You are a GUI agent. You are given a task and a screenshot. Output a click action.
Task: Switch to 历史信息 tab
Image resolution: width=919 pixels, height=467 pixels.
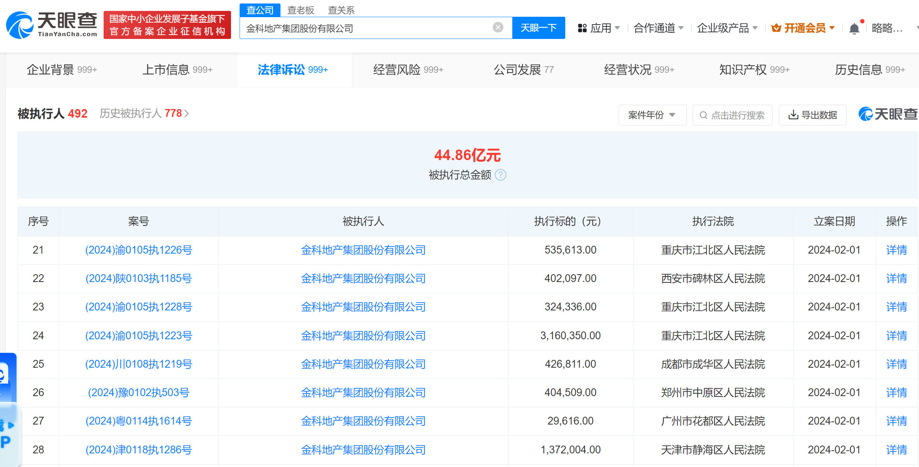[x=870, y=70]
